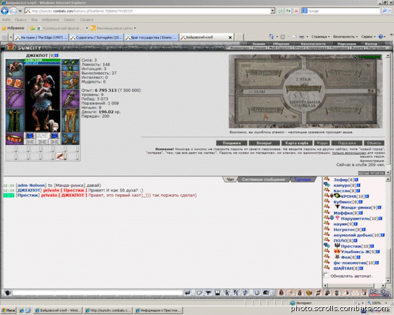Open the Вид menu
The height and width of the screenshot is (315, 394).
(x=34, y=20)
